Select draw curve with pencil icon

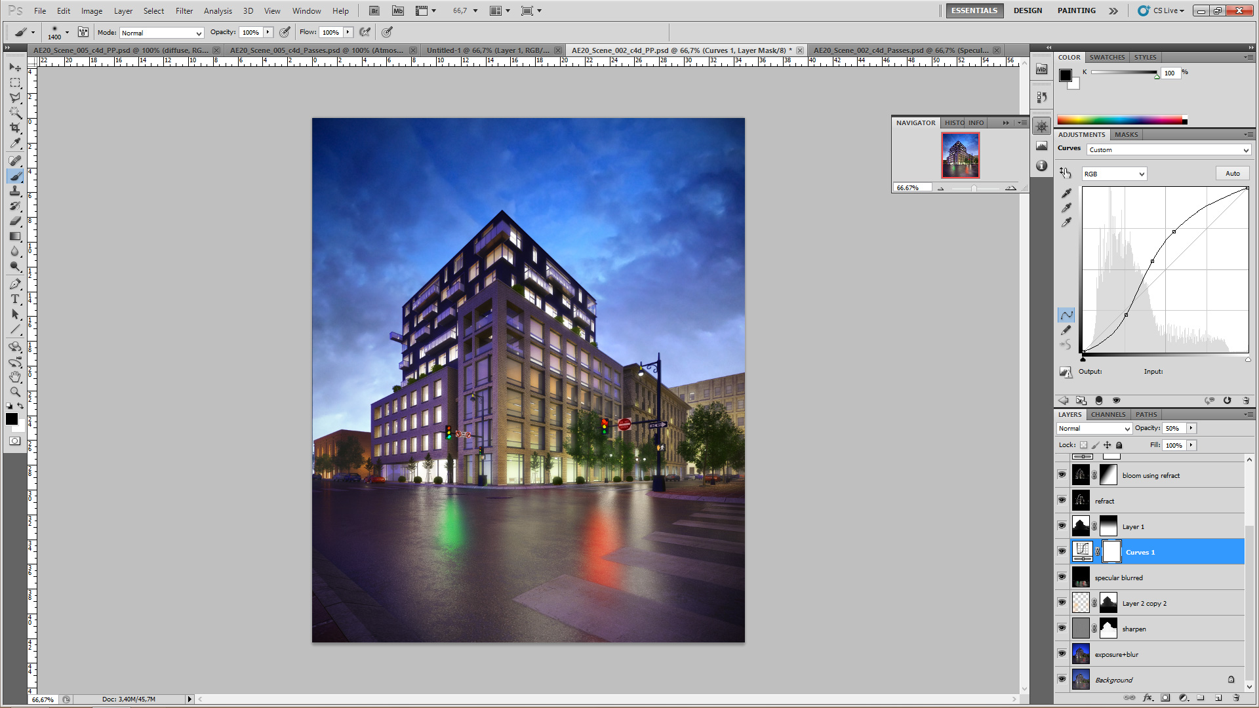click(x=1066, y=330)
